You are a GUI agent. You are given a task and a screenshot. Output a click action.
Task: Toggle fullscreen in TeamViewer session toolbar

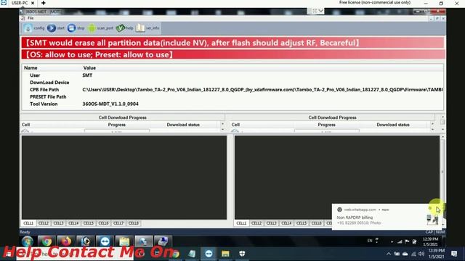click(x=315, y=12)
